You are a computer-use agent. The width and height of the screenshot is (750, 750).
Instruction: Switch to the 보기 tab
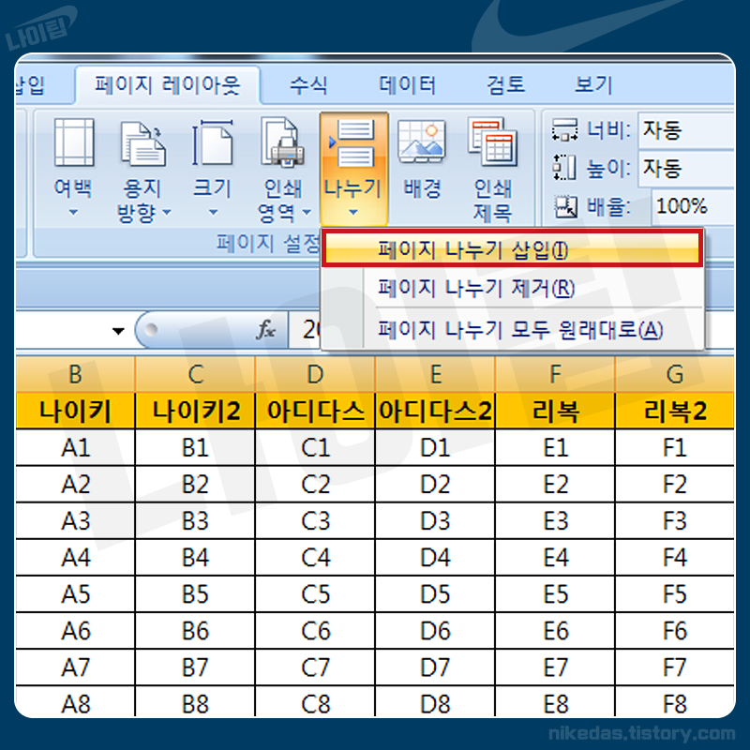(x=593, y=85)
